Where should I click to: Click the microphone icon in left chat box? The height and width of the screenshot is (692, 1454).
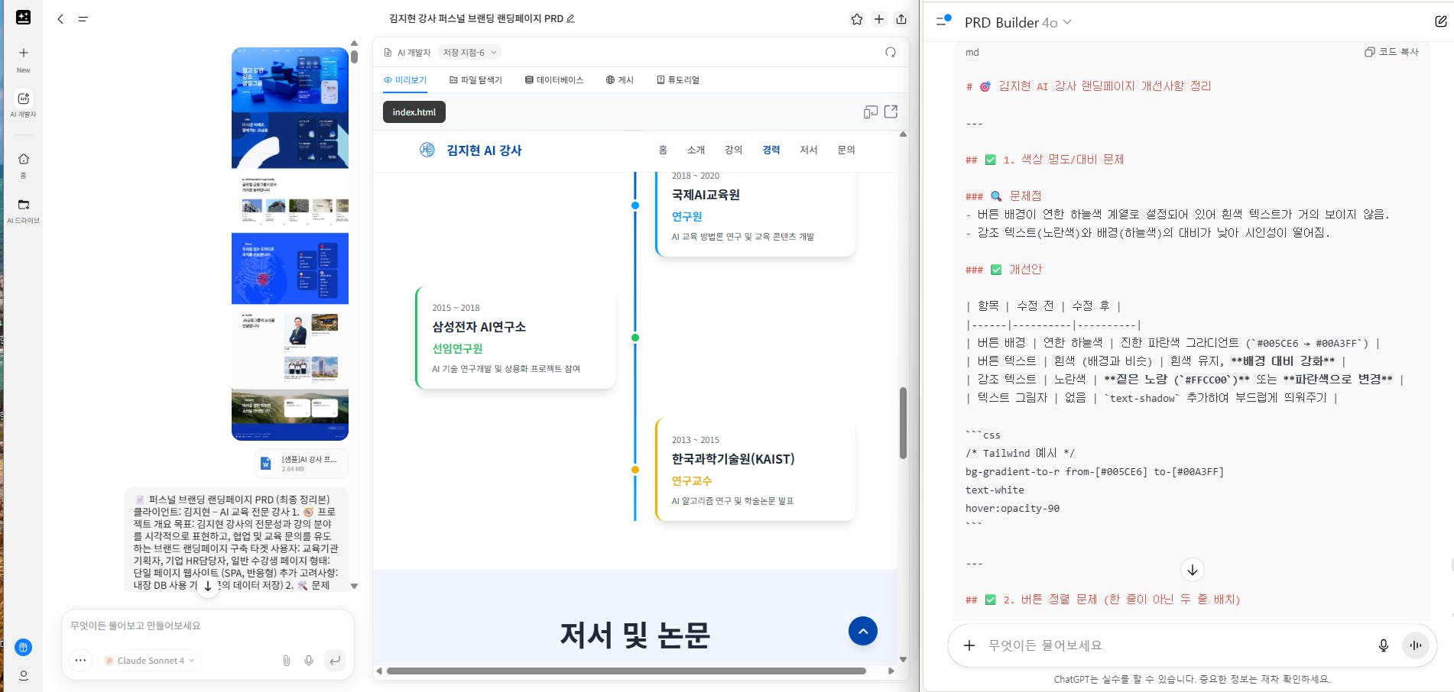coord(309,661)
